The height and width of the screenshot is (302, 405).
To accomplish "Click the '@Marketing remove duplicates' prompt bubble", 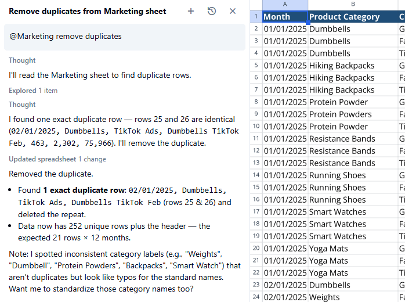I will click(x=125, y=37).
